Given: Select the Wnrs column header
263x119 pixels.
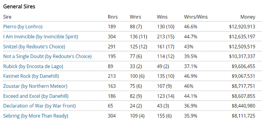Looking at the screenshot, I should 135,17.
